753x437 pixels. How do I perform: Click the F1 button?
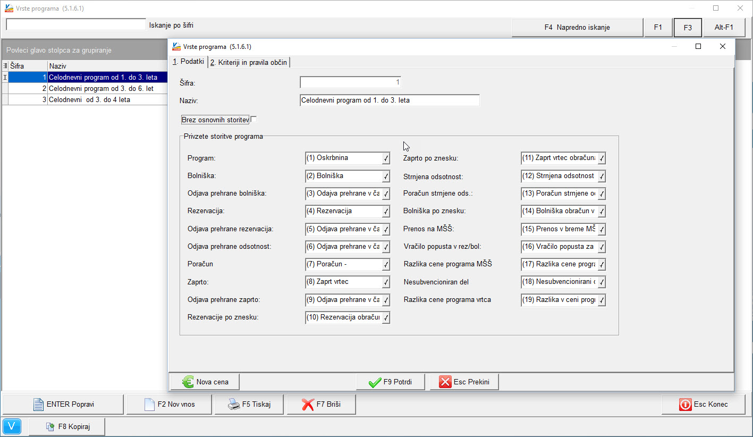click(x=658, y=28)
